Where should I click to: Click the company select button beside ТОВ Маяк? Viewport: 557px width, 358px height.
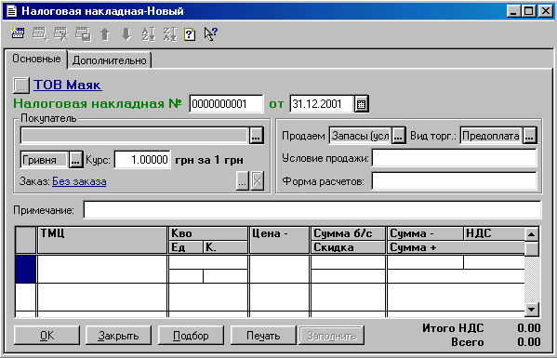[21, 86]
